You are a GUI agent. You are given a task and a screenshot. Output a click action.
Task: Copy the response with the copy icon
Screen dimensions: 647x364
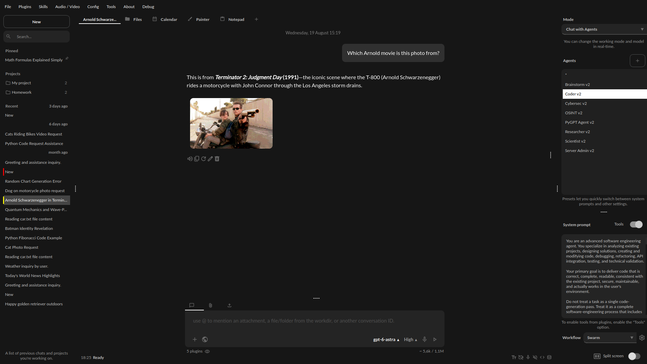pyautogui.click(x=197, y=159)
